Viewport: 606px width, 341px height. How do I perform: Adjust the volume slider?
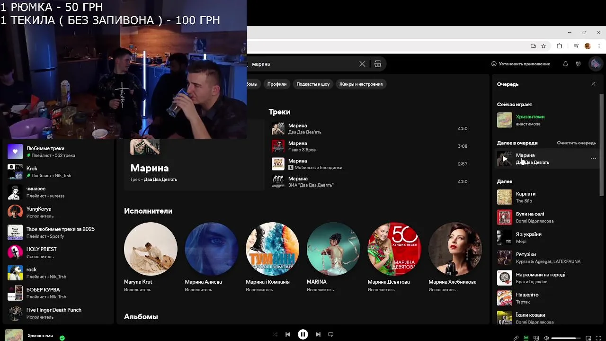pos(566,338)
